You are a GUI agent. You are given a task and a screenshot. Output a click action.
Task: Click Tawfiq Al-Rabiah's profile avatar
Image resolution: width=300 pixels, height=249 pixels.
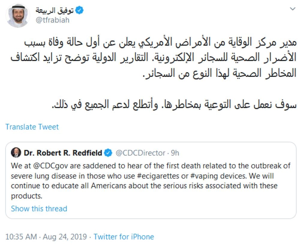pos(18,16)
